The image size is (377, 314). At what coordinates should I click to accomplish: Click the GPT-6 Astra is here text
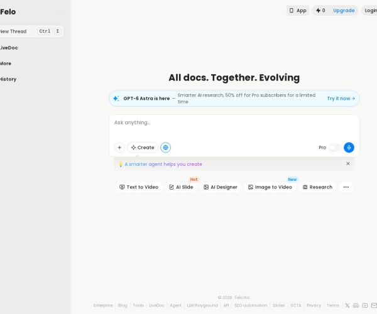(x=146, y=98)
